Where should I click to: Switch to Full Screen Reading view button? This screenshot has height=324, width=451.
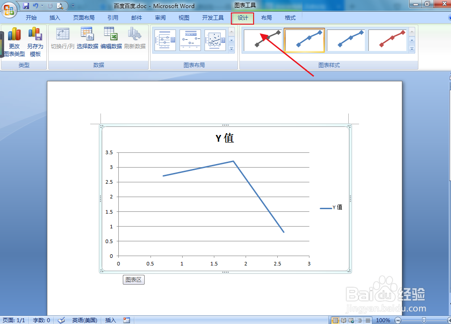point(343,320)
